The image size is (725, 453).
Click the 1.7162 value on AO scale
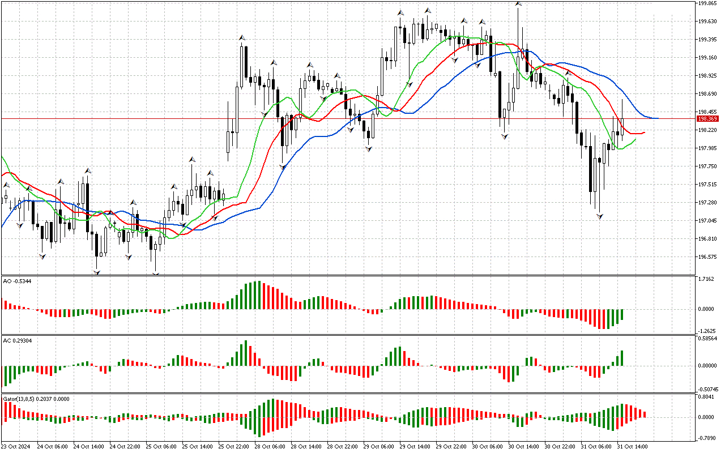coord(708,280)
